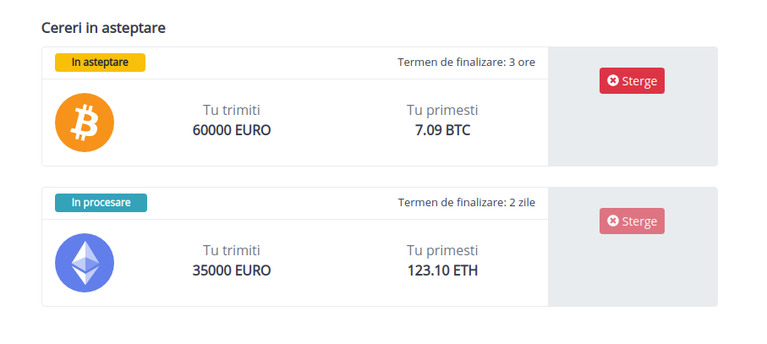Select the 60000 EURO amount
The height and width of the screenshot is (344, 767).
(x=232, y=130)
